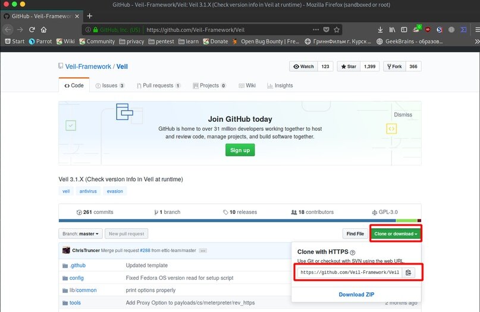Image resolution: width=480 pixels, height=312 pixels.
Task: Switch to the Code tab
Action: click(x=74, y=86)
